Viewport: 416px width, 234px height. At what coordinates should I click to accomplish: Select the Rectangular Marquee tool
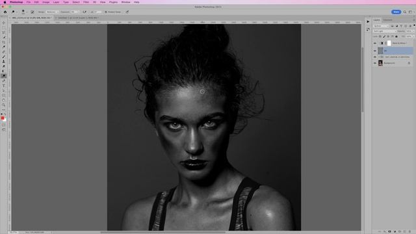tap(4, 27)
